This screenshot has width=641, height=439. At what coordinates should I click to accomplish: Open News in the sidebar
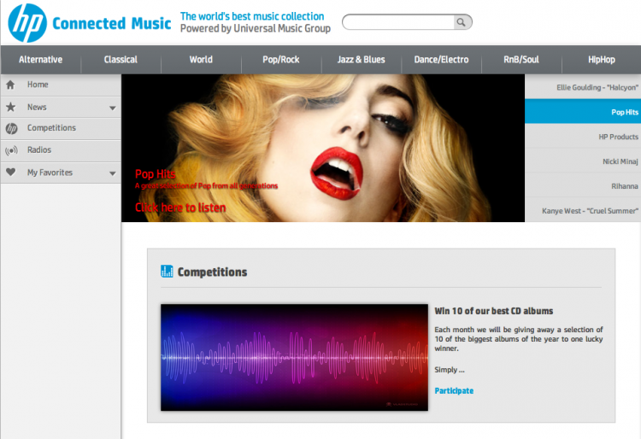click(x=61, y=107)
